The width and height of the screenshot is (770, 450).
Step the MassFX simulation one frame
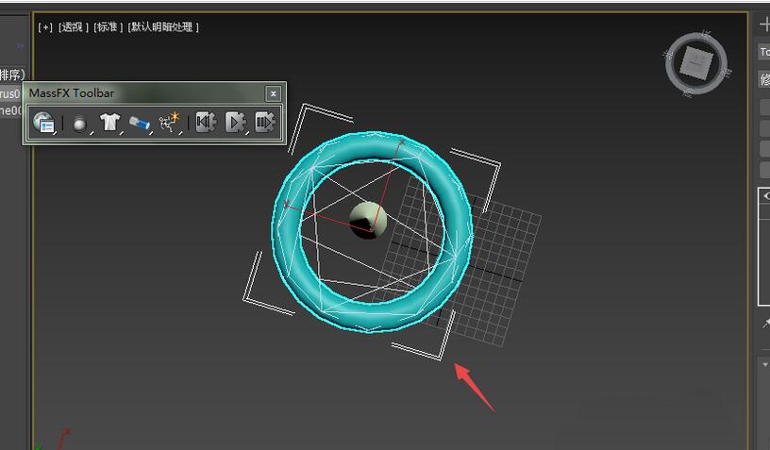point(265,123)
